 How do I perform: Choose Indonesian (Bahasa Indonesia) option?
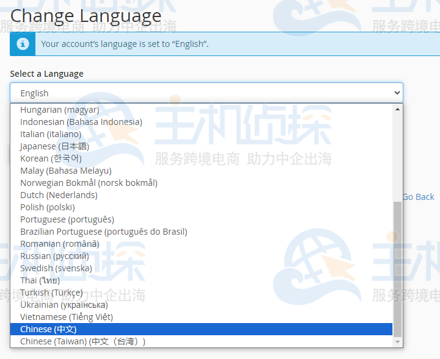point(201,122)
